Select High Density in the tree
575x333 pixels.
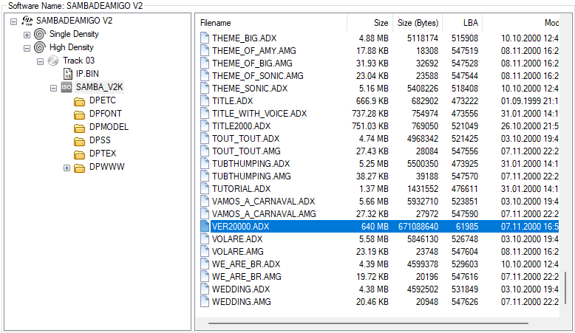[72, 47]
